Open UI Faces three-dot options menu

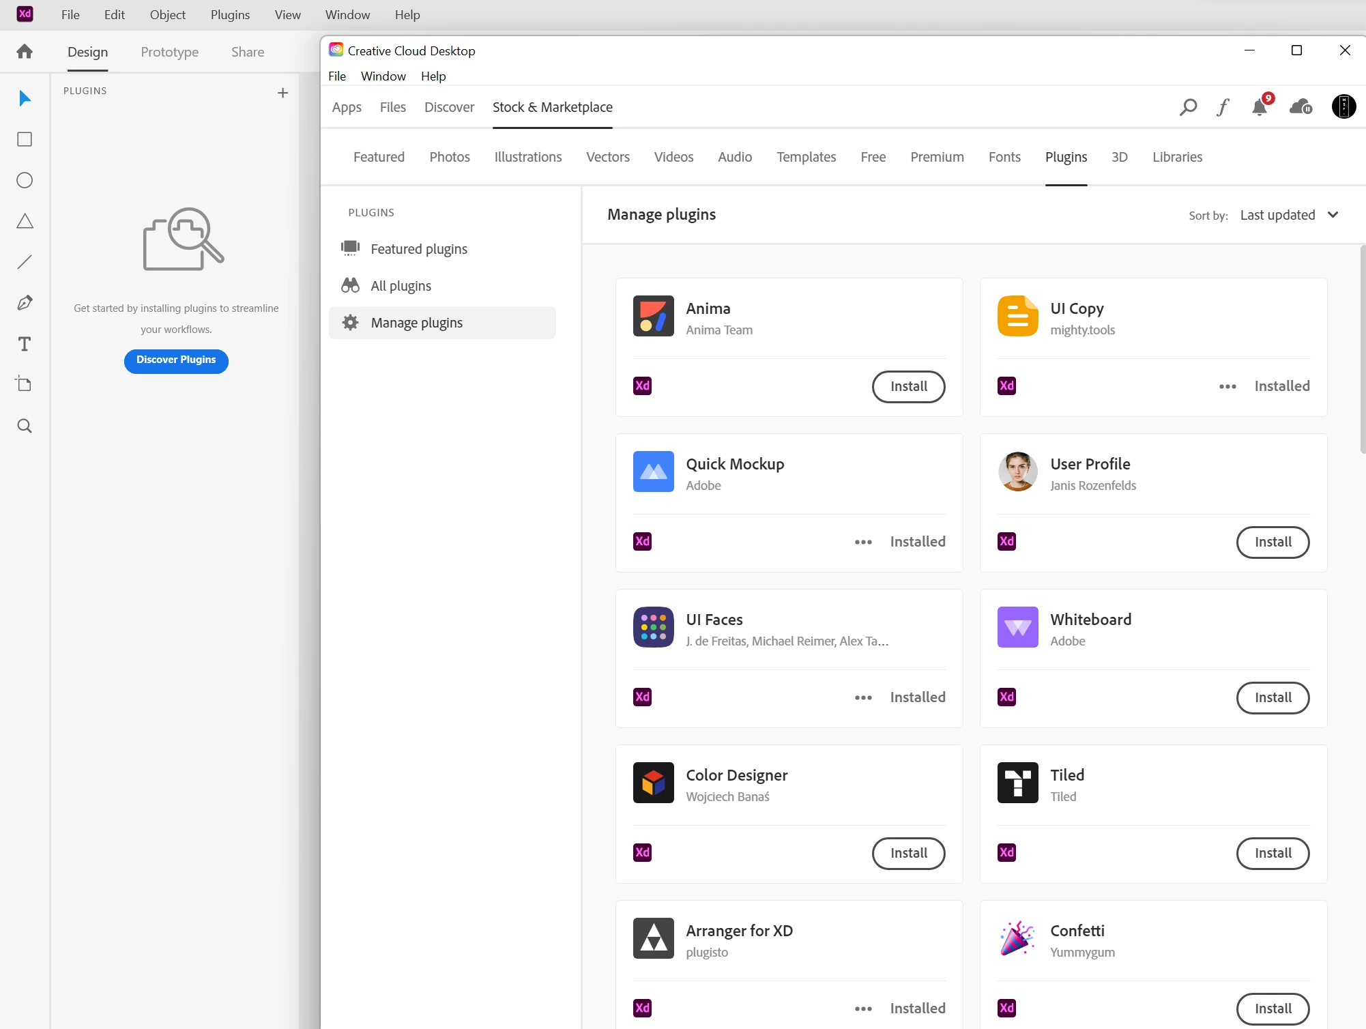(x=863, y=697)
